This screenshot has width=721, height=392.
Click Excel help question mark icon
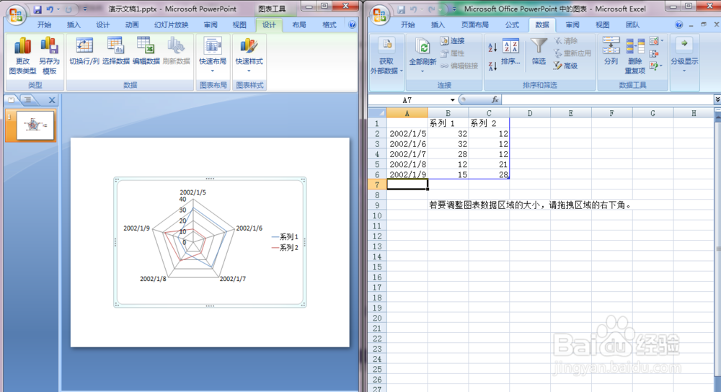point(678,24)
